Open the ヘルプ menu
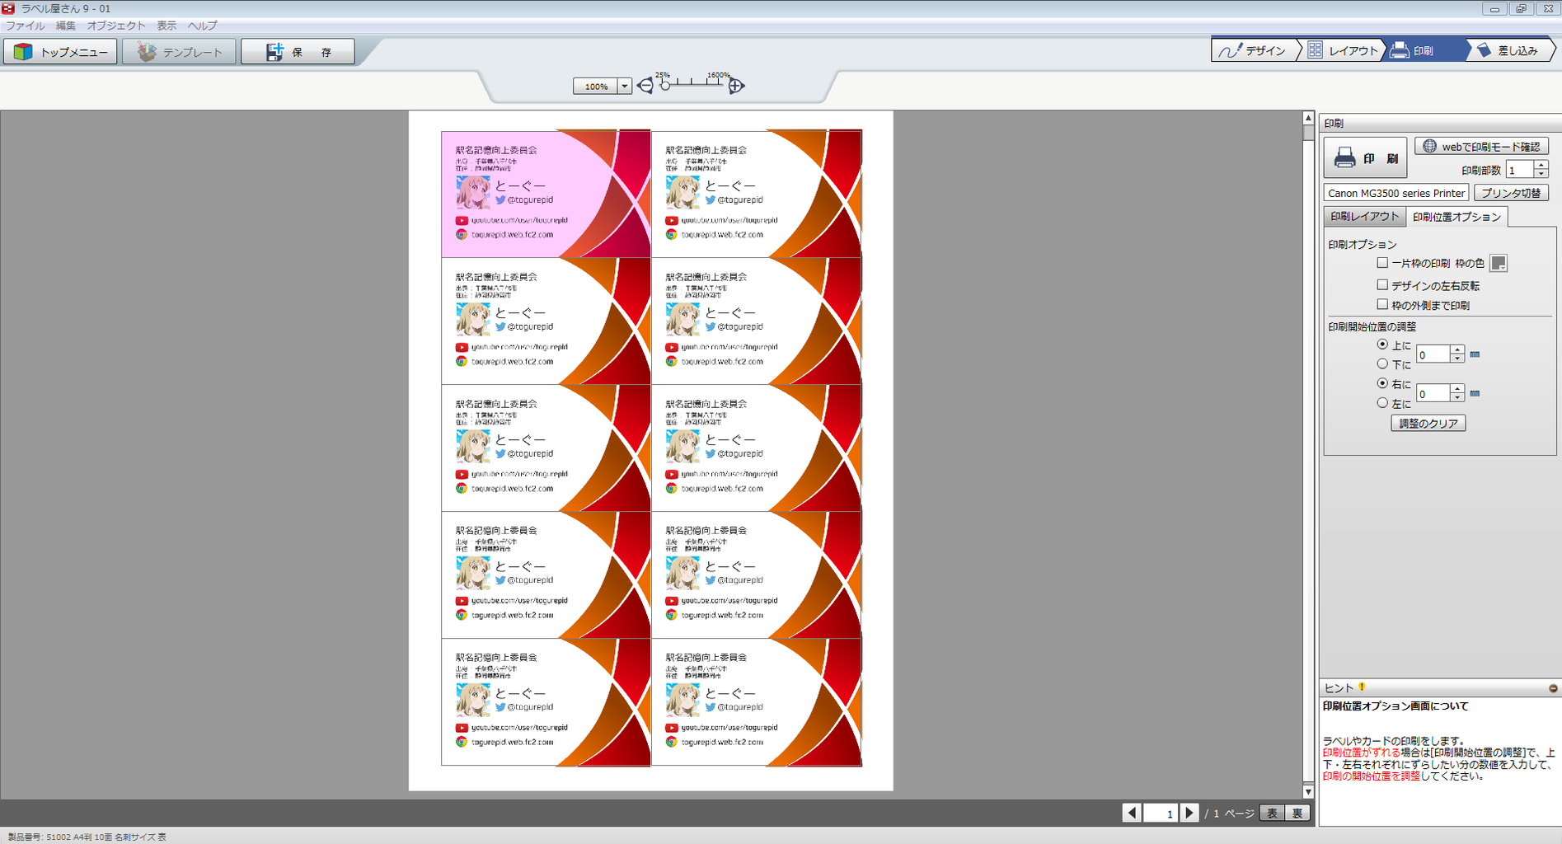 click(202, 26)
